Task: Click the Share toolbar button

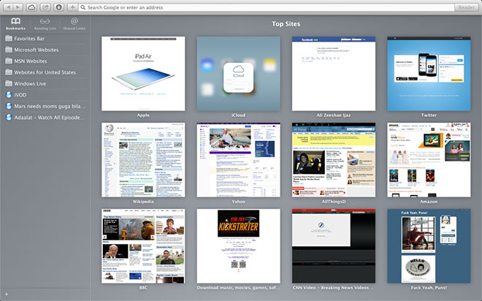Action: pyautogui.click(x=45, y=7)
